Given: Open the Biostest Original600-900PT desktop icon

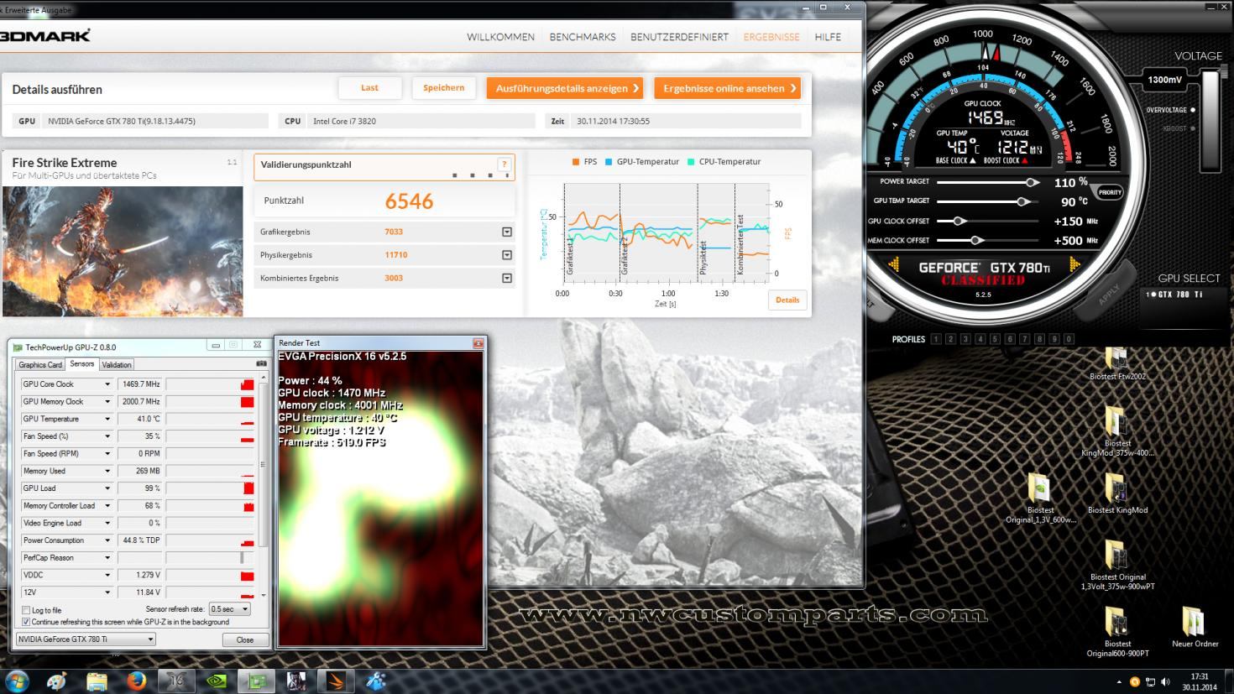Looking at the screenshot, I should (x=1117, y=632).
